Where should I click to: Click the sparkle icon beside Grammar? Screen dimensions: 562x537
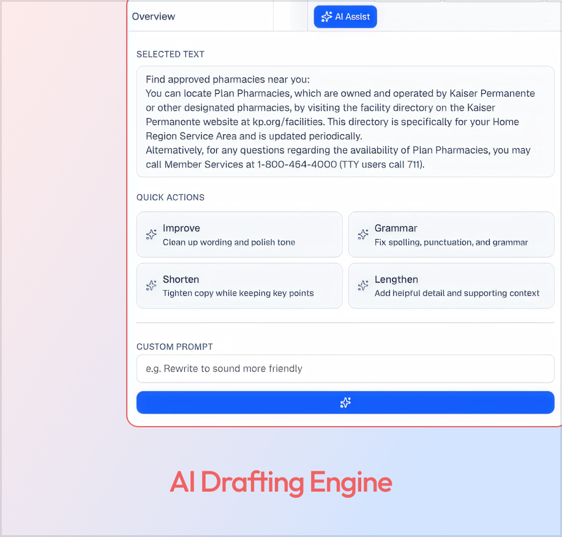coord(363,234)
